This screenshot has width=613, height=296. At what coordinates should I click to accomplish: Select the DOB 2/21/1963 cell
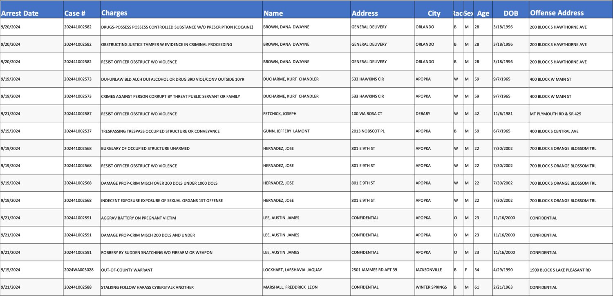(511, 287)
